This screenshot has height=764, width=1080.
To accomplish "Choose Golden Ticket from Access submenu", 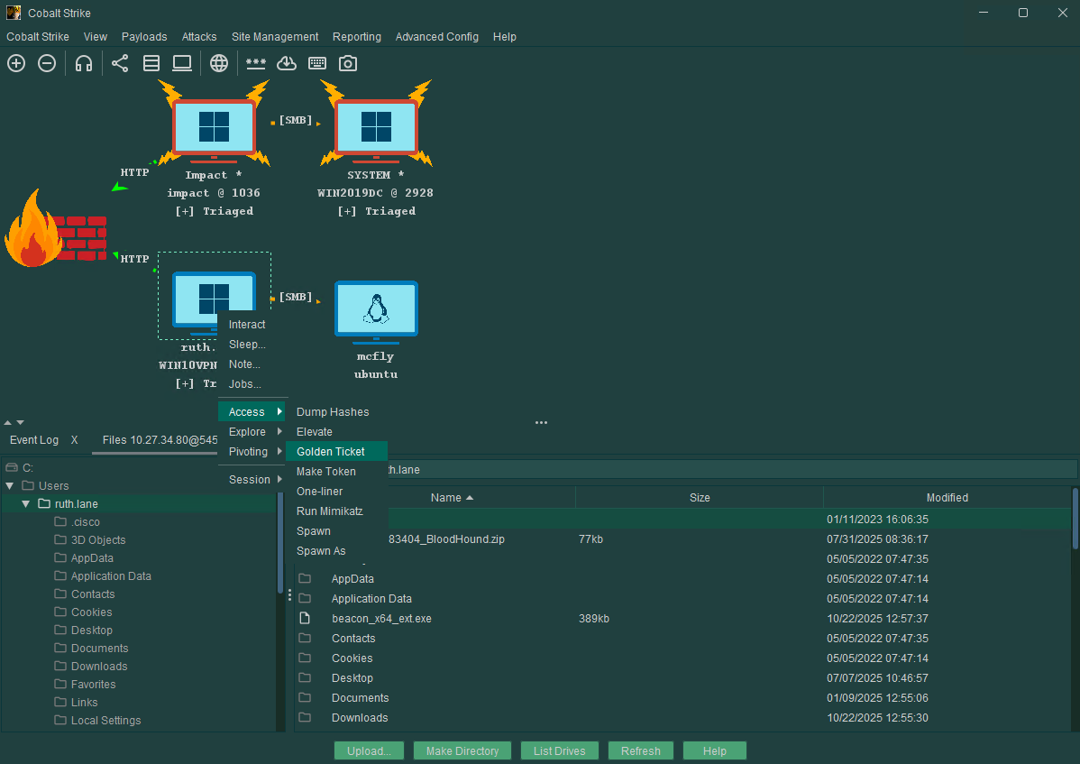I will (331, 452).
